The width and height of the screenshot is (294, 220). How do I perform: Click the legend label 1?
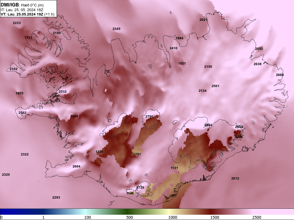[43, 217]
